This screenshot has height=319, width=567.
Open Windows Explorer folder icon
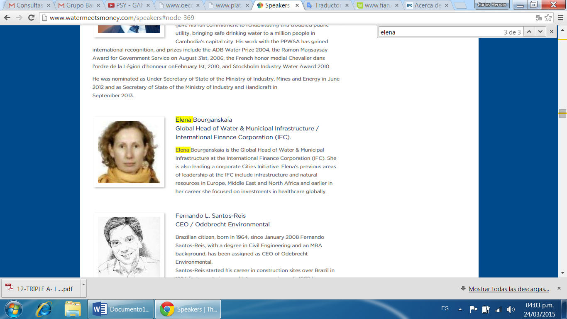[72, 309]
